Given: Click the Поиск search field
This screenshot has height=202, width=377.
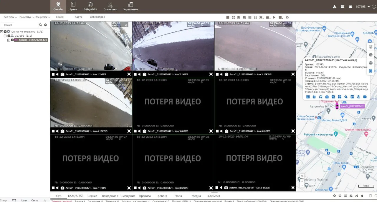Looking at the screenshot, I should 21,25.
